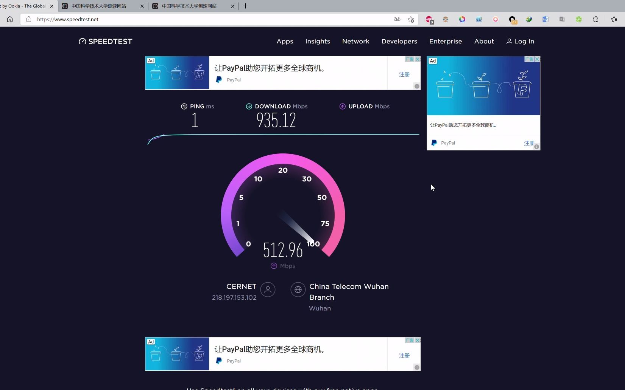Open the Insights navigation item

pyautogui.click(x=318, y=41)
